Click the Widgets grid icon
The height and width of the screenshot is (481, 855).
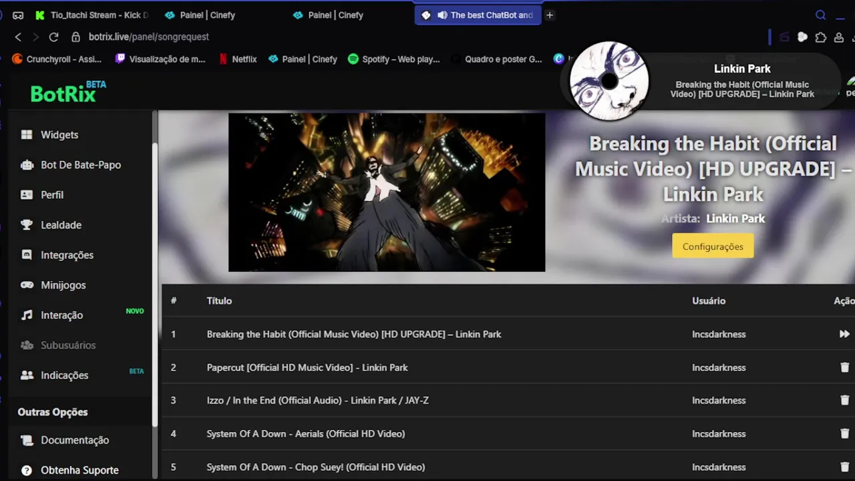pyautogui.click(x=27, y=134)
